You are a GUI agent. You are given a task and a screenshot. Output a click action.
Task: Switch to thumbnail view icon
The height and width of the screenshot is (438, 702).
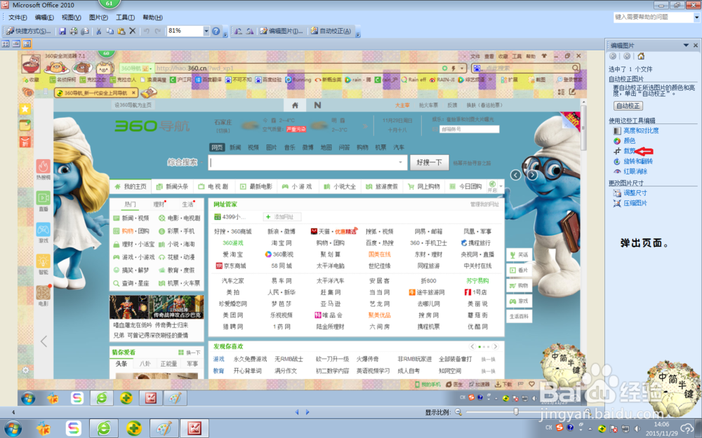coord(6,43)
